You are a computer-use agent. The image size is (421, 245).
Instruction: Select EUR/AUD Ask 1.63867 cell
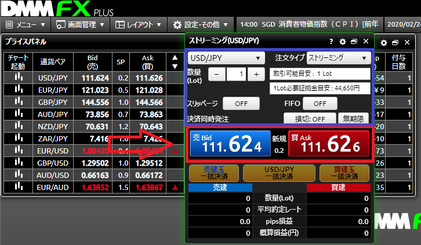[x=148, y=187]
